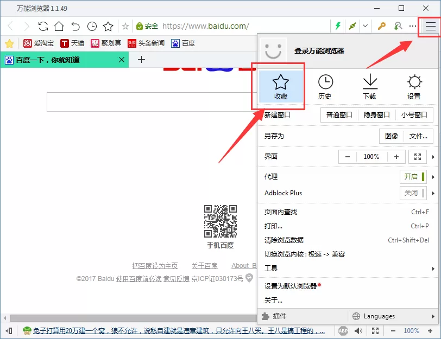Save page as 图像
The height and width of the screenshot is (339, 441).
coord(392,136)
